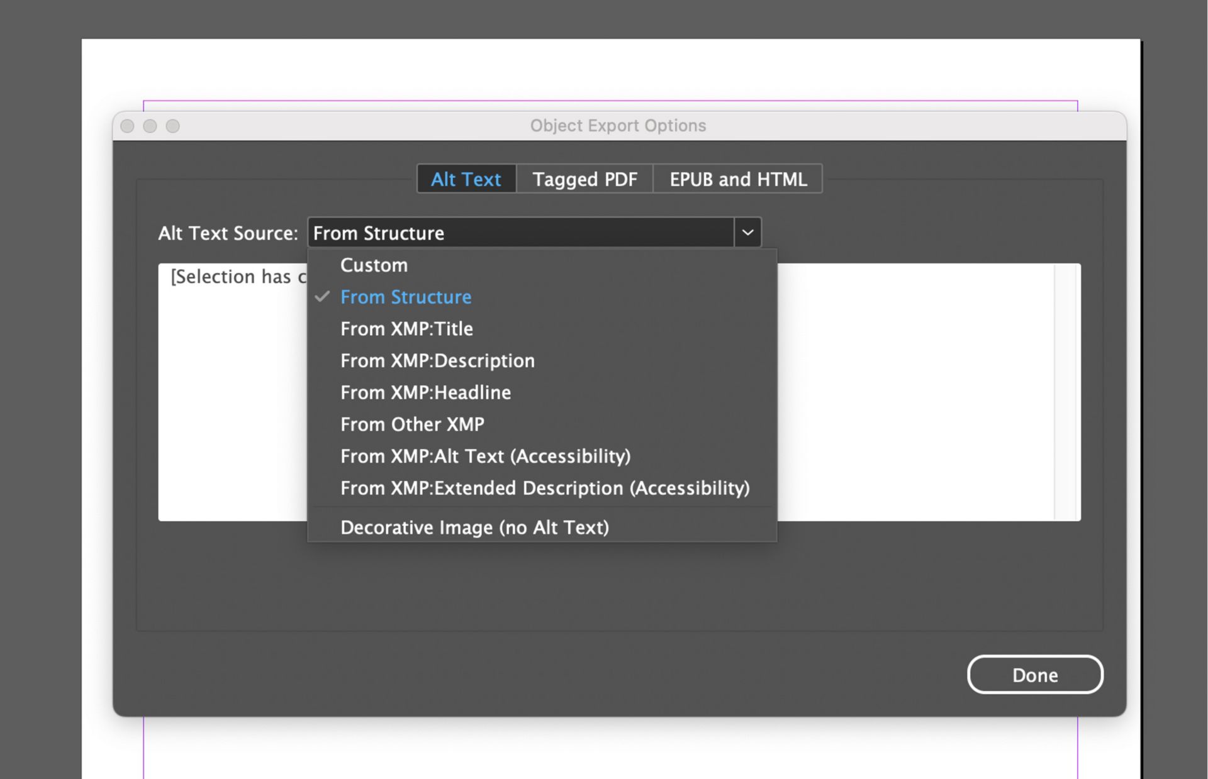Select From XMP:Title option
Screen dimensions: 1208x779
pos(406,328)
